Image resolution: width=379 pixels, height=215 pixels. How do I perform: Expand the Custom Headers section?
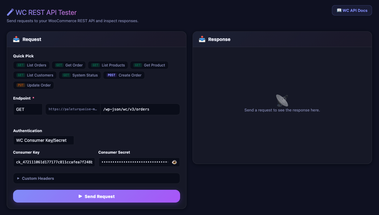click(x=97, y=178)
